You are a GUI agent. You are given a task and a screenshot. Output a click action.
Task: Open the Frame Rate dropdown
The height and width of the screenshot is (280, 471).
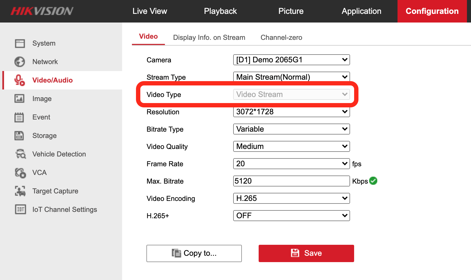[291, 164]
